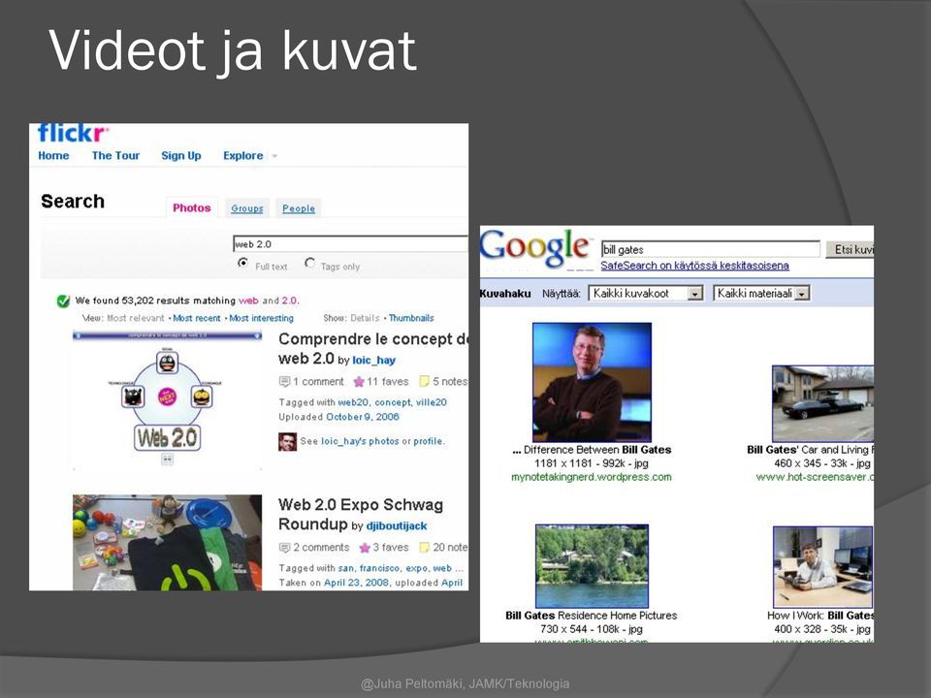Click the Bill Gates Residence Home Pictures caption

coord(592,615)
